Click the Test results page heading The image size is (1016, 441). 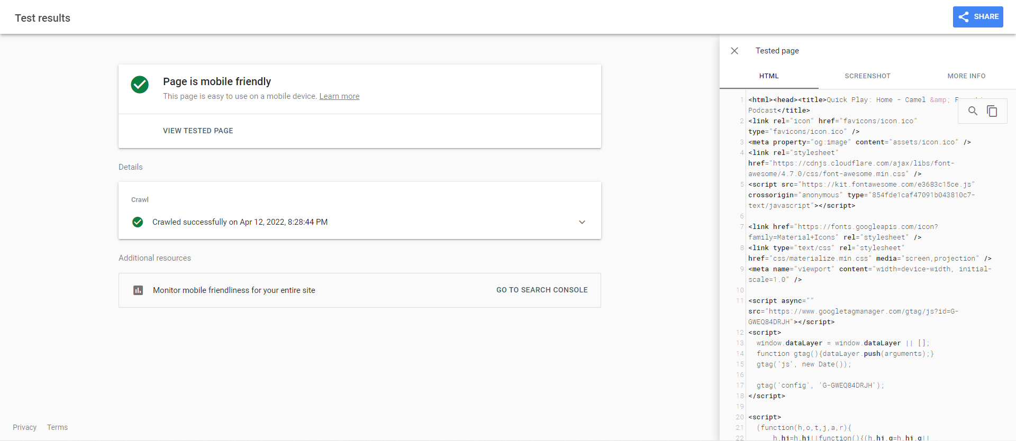43,18
